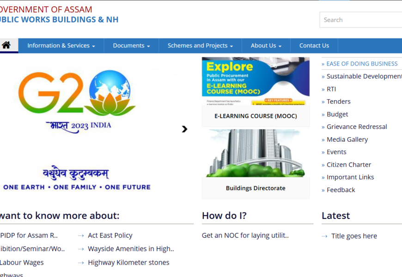Open the RTI link in sidebar
Image resolution: width=402 pixels, height=277 pixels.
[x=331, y=89]
